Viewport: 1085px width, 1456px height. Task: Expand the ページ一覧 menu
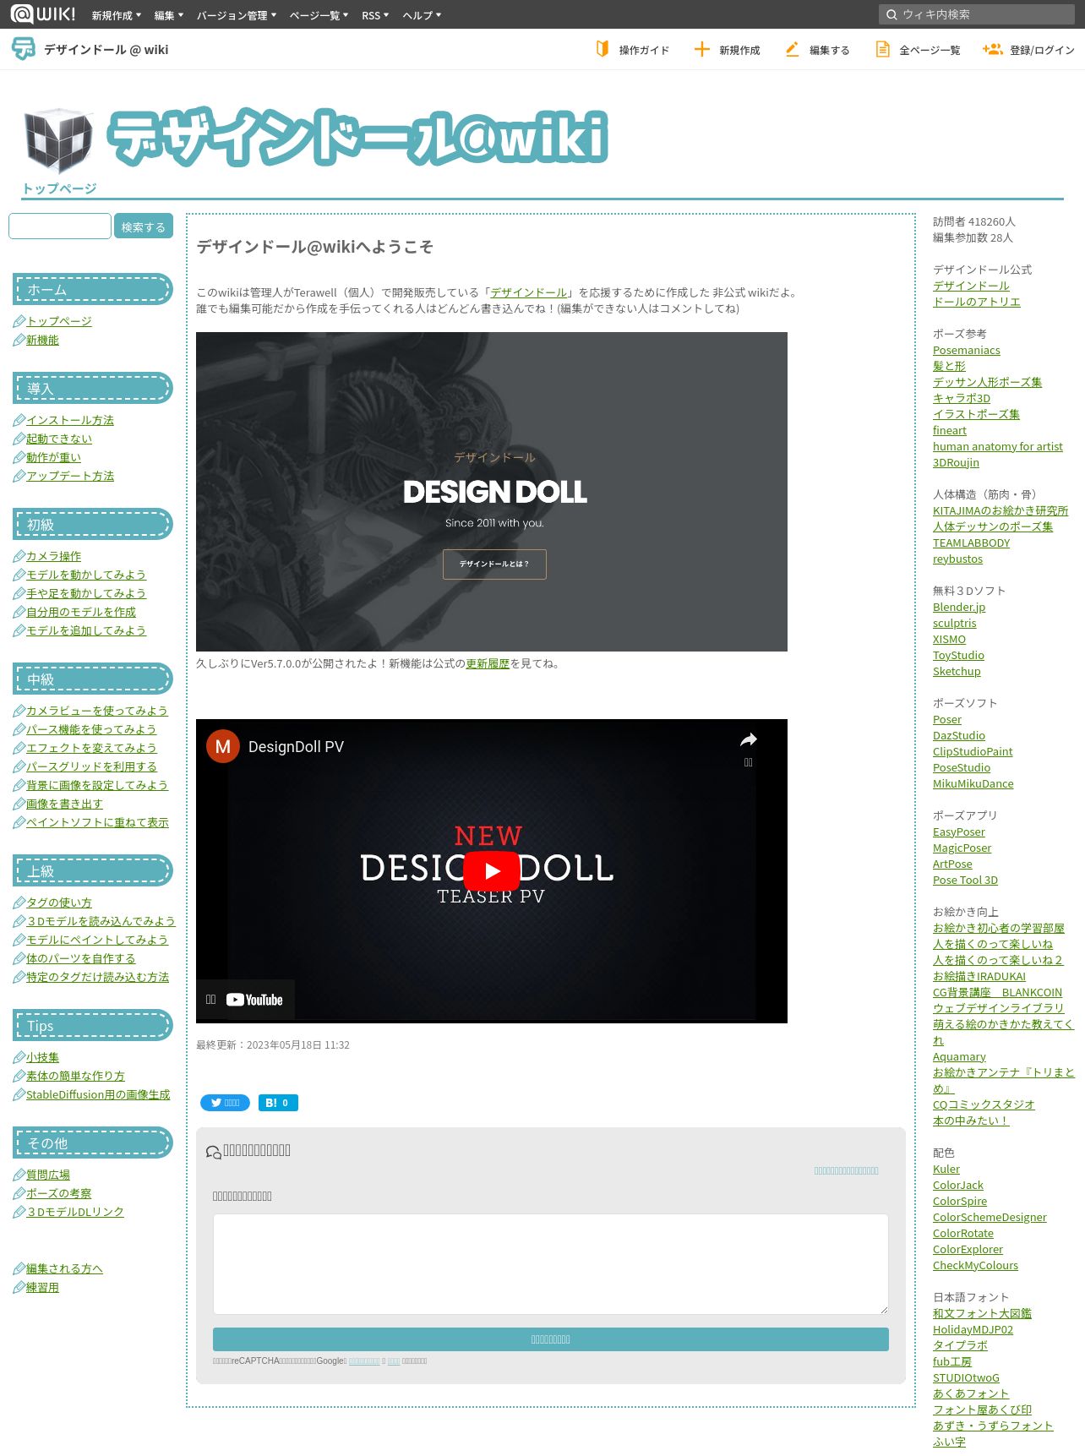pyautogui.click(x=319, y=15)
